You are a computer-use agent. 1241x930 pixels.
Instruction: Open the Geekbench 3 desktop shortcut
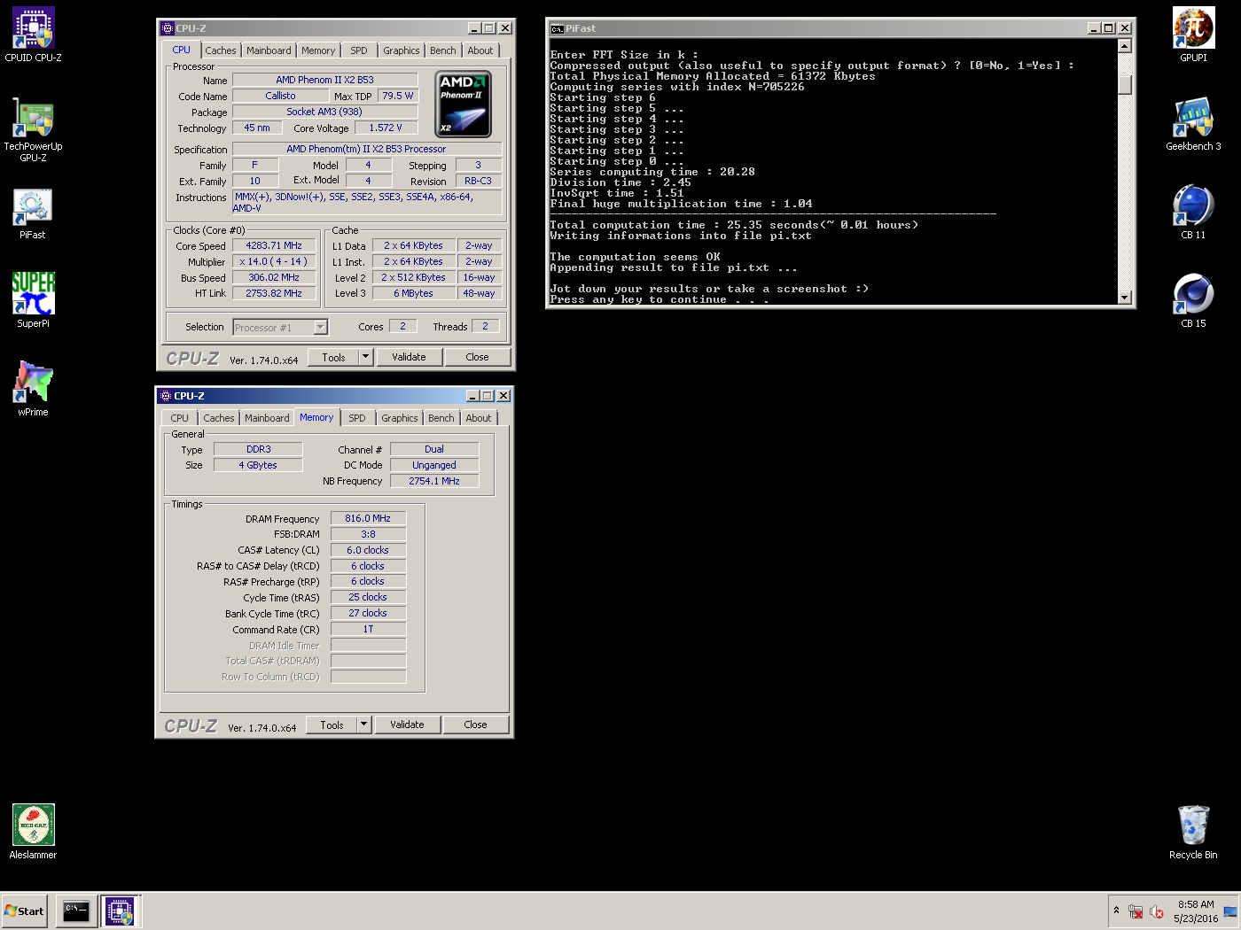point(1193,124)
